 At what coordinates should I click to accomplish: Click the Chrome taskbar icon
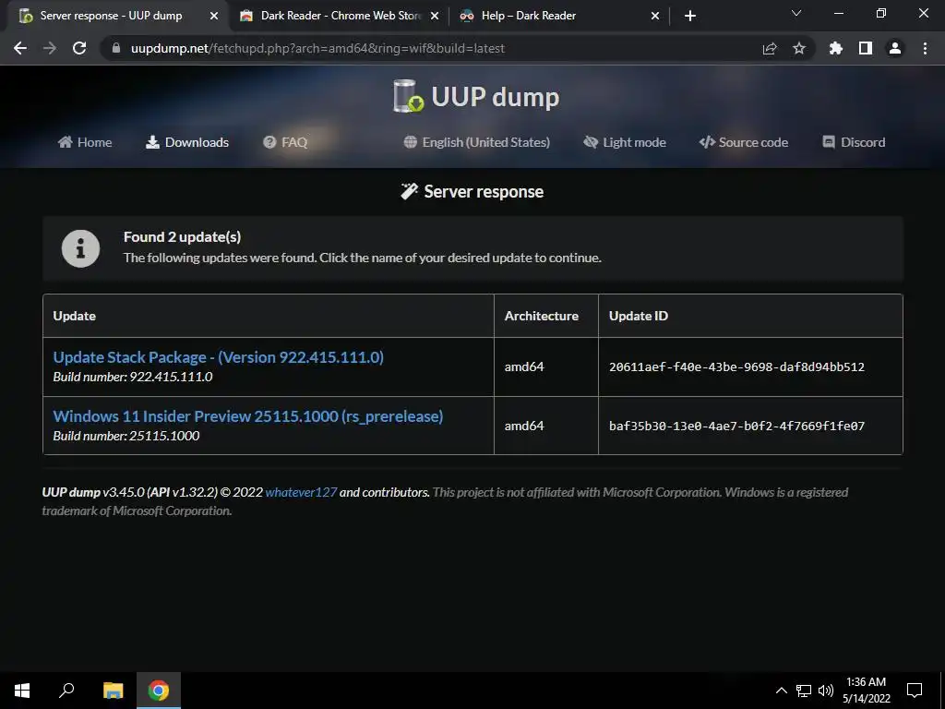click(159, 691)
